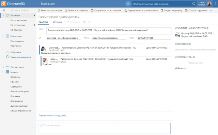Click the Переадресовать сотруднику input field
The height and width of the screenshot is (135, 218).
(x=120, y=115)
